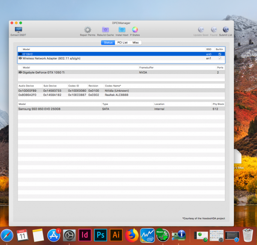The height and width of the screenshot is (245, 257).
Task: Click the Update Seed icon
Action: pyautogui.click(x=200, y=30)
